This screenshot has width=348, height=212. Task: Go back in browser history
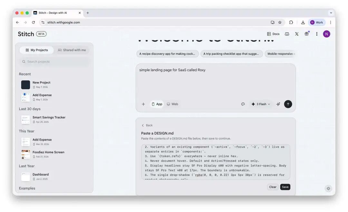click(17, 22)
